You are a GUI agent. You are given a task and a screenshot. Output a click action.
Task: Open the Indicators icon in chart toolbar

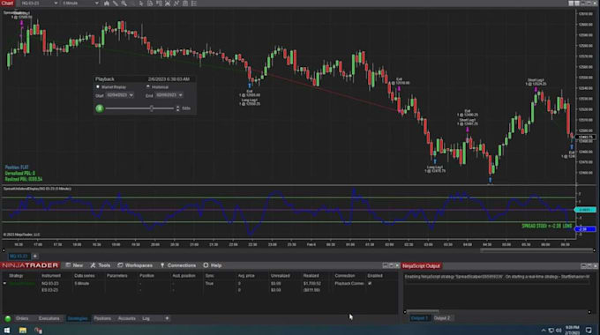coord(168,3)
